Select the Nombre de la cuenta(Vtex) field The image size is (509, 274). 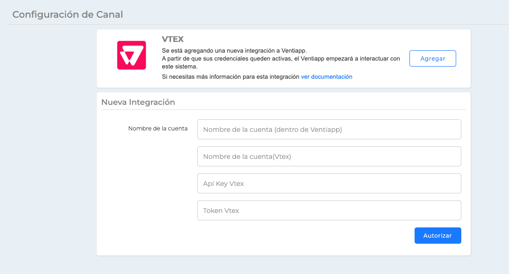click(329, 157)
